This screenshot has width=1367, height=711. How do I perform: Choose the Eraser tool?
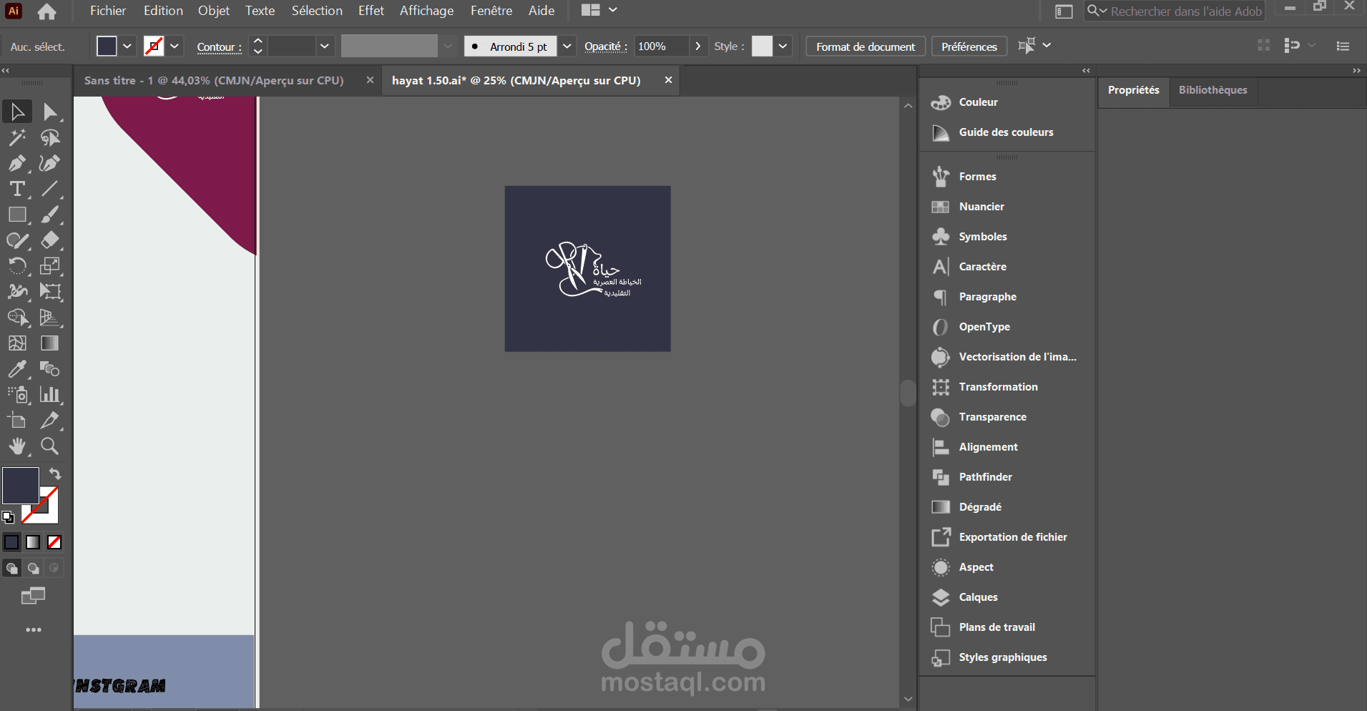[49, 240]
